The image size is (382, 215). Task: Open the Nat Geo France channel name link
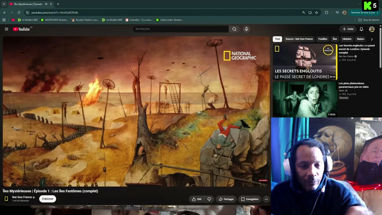click(x=22, y=197)
